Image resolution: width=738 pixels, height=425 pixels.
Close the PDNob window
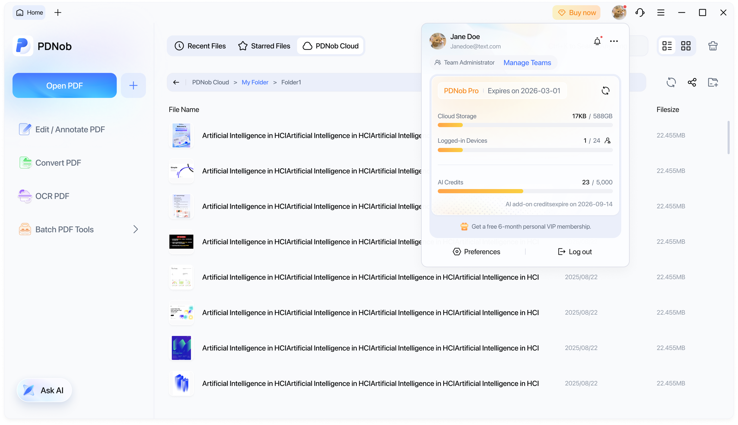723,12
